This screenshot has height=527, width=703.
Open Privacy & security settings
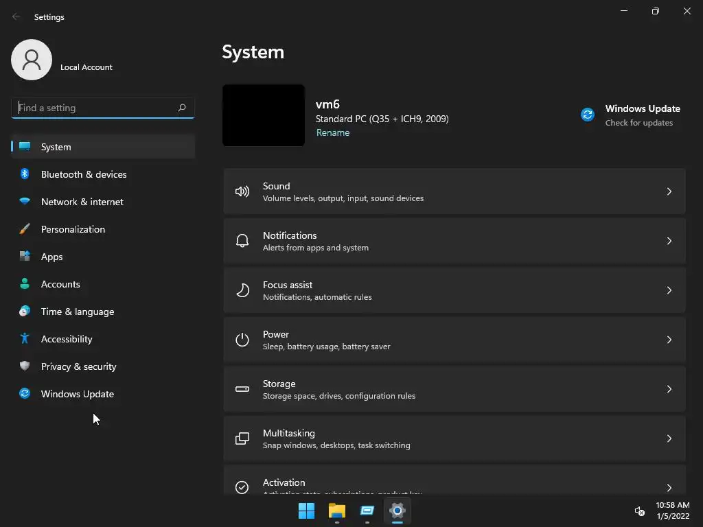tap(103, 366)
